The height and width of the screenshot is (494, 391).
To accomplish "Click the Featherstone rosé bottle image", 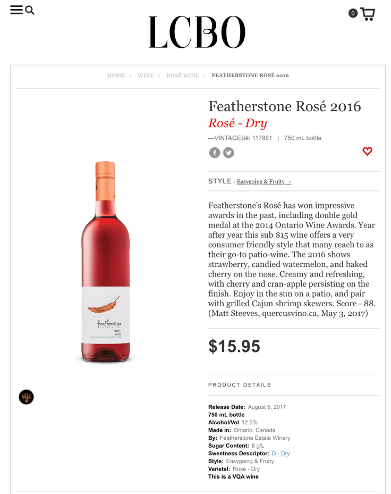I will (x=105, y=262).
